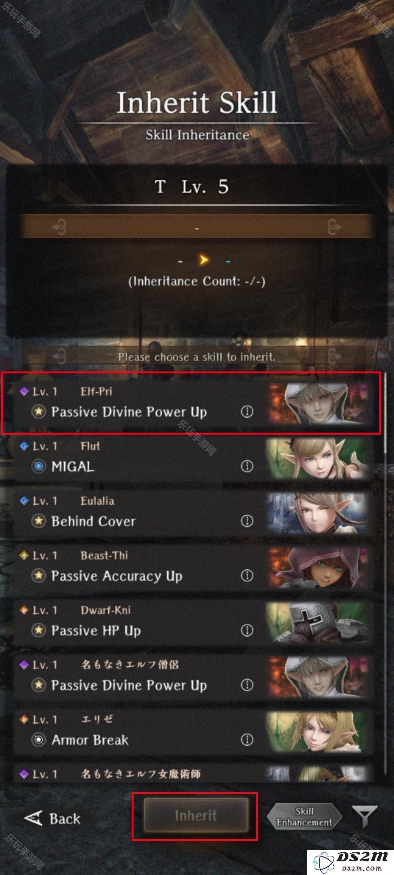Show Passive HP Up info details
The height and width of the screenshot is (875, 394).
pyautogui.click(x=247, y=630)
